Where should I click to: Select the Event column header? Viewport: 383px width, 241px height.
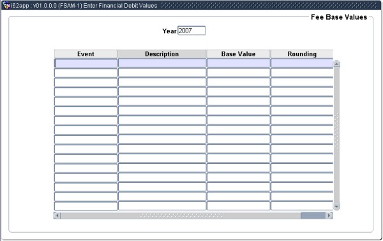[86, 54]
